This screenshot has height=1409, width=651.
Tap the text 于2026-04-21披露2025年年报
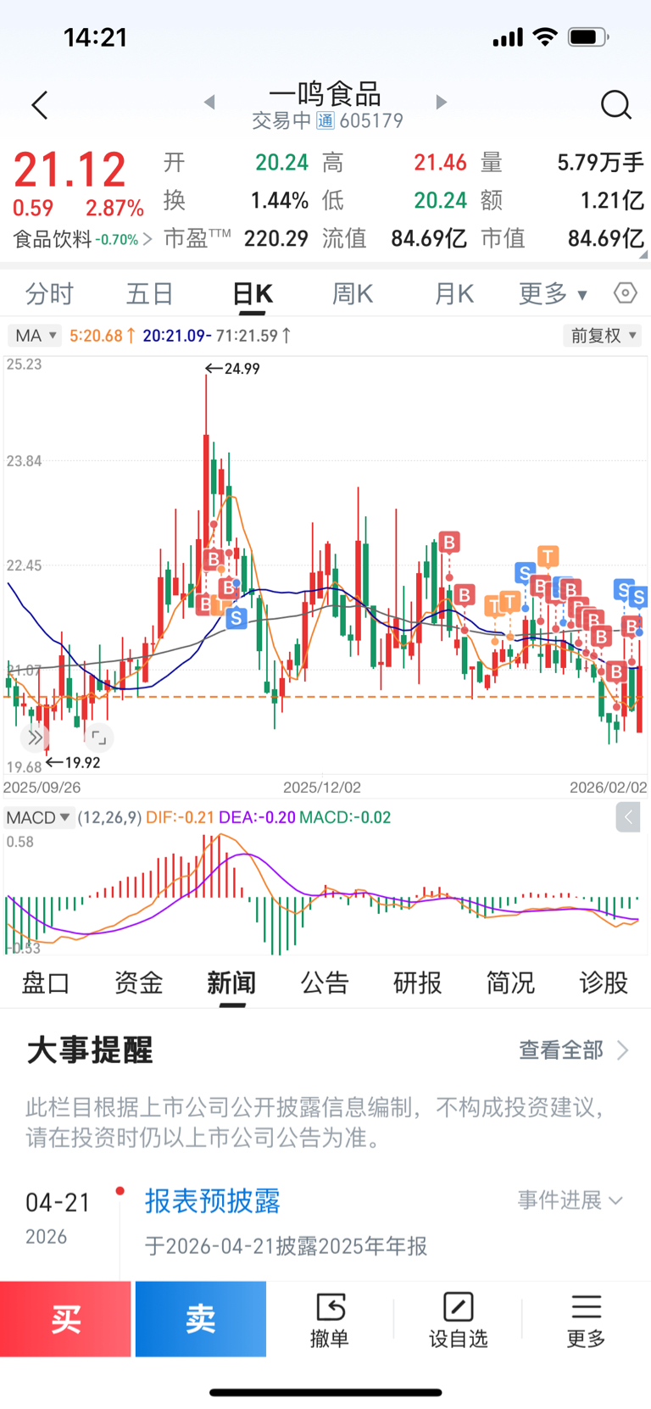pyautogui.click(x=286, y=1246)
